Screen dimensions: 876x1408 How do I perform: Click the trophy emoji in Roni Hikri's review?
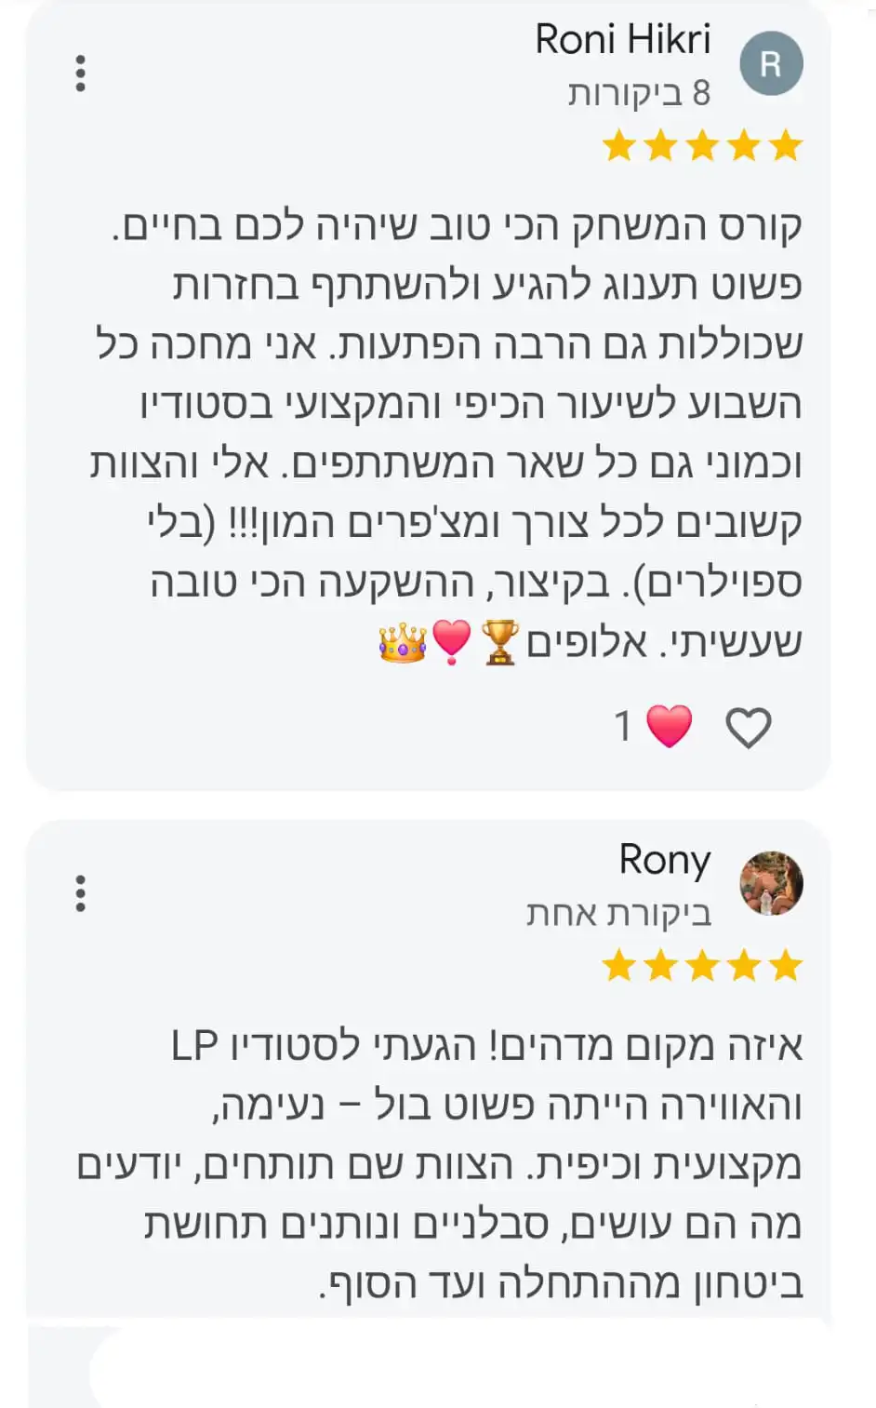[x=500, y=642]
